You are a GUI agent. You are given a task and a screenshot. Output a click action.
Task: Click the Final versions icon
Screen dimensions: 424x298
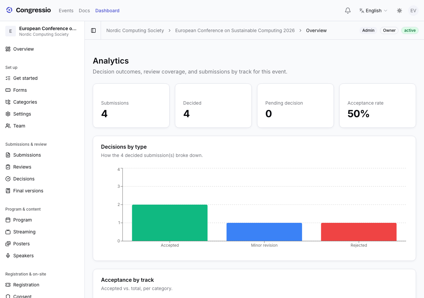pos(8,191)
